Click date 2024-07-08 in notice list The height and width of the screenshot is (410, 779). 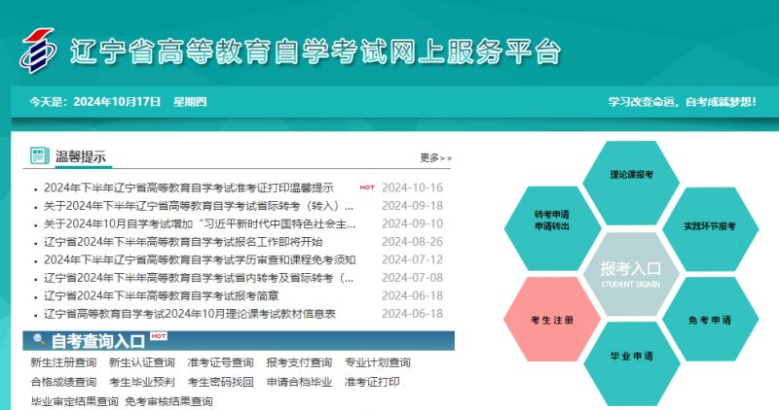click(x=412, y=278)
